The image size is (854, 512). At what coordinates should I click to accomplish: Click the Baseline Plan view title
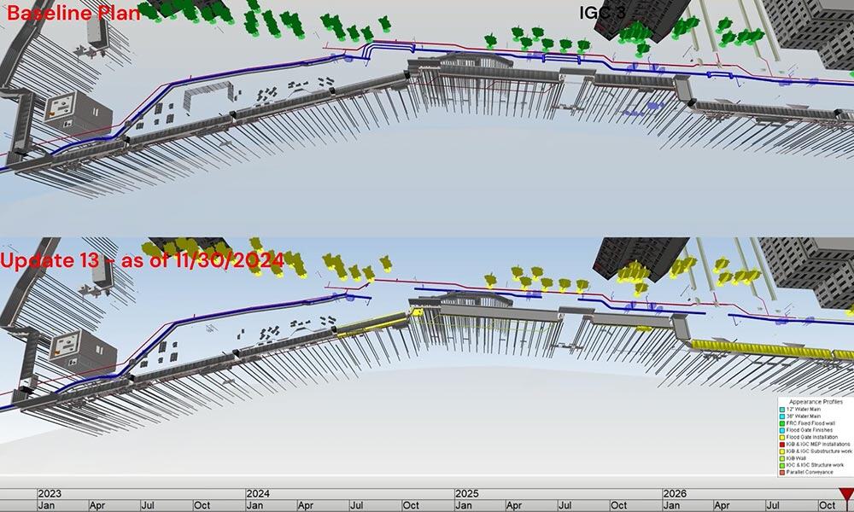pyautogui.click(x=61, y=12)
